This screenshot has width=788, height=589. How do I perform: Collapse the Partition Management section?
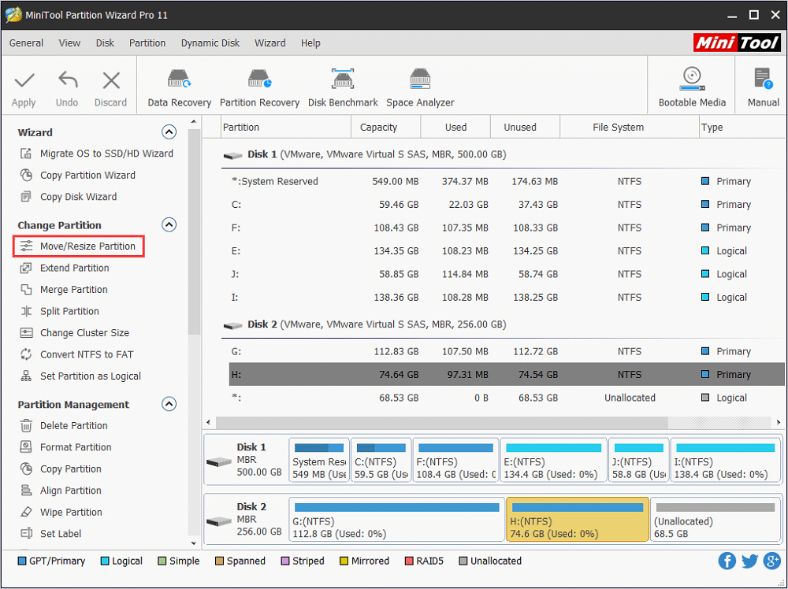point(169,404)
